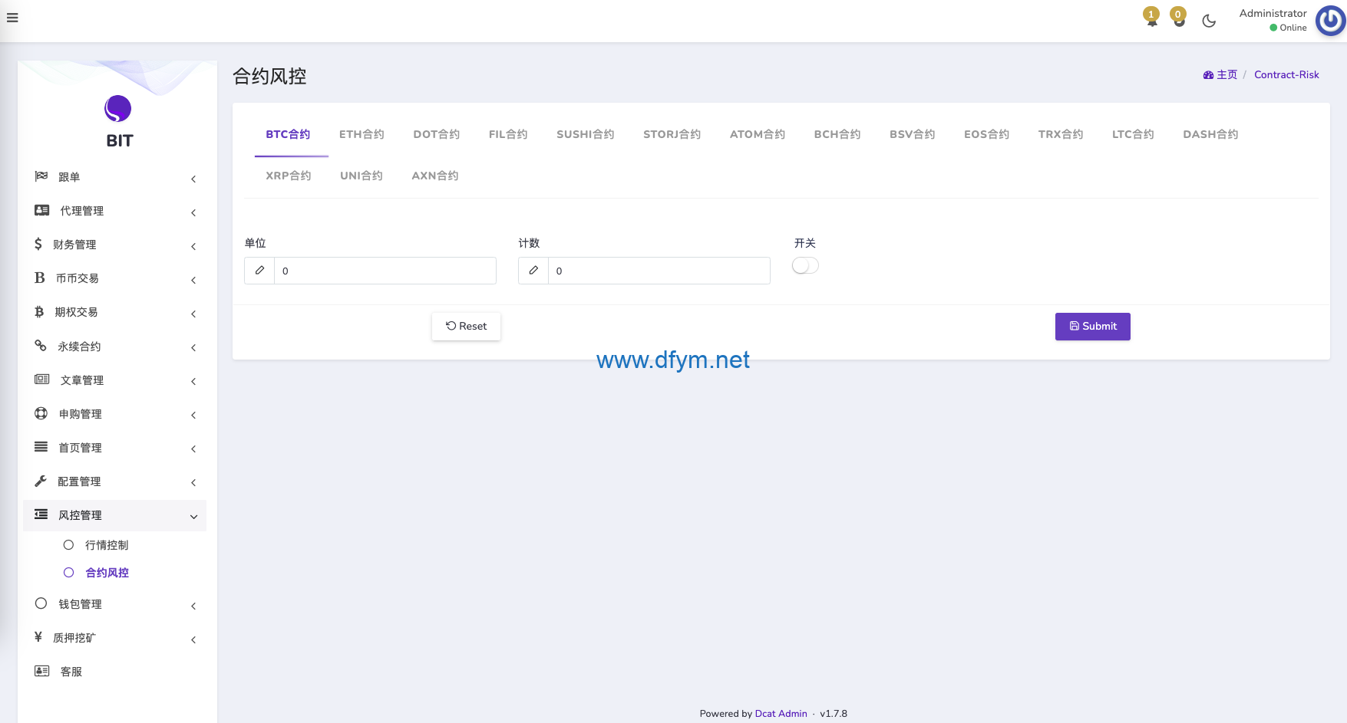Click the pencil icon in 单位 field
Image resolution: width=1347 pixels, height=723 pixels.
pos(259,271)
